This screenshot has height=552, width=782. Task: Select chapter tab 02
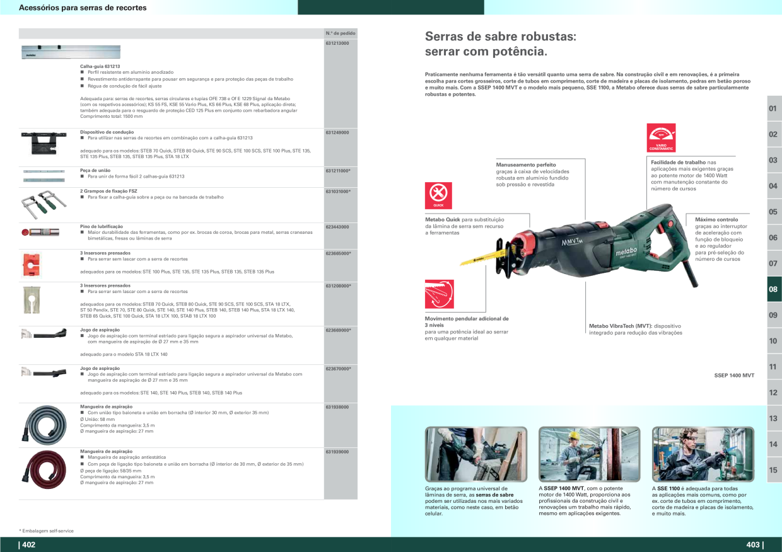774,134
